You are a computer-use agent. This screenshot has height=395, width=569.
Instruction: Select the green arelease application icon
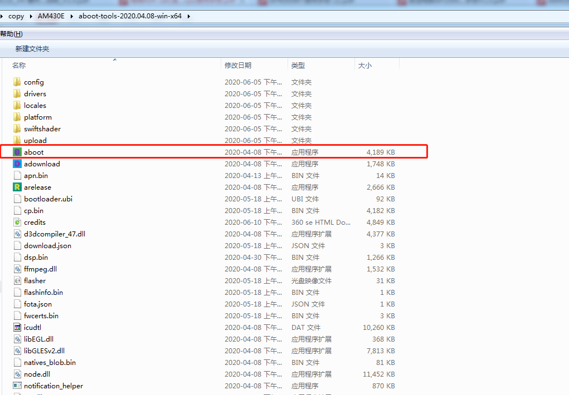coord(17,187)
